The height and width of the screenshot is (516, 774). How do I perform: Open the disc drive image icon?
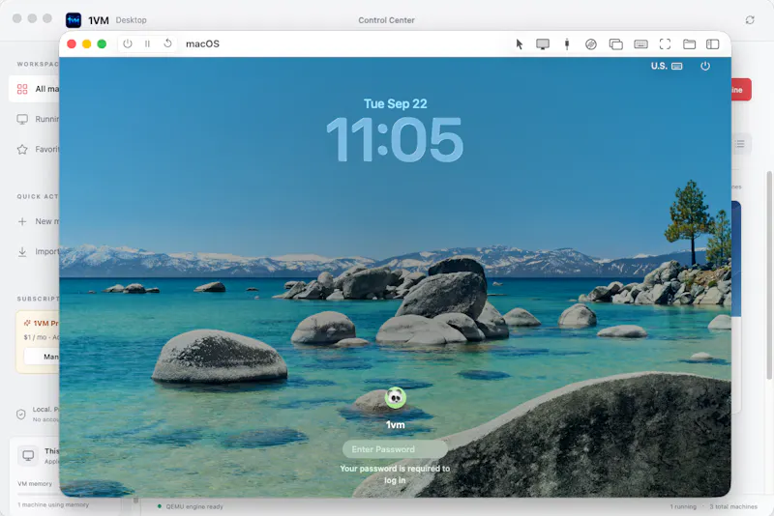coord(591,44)
